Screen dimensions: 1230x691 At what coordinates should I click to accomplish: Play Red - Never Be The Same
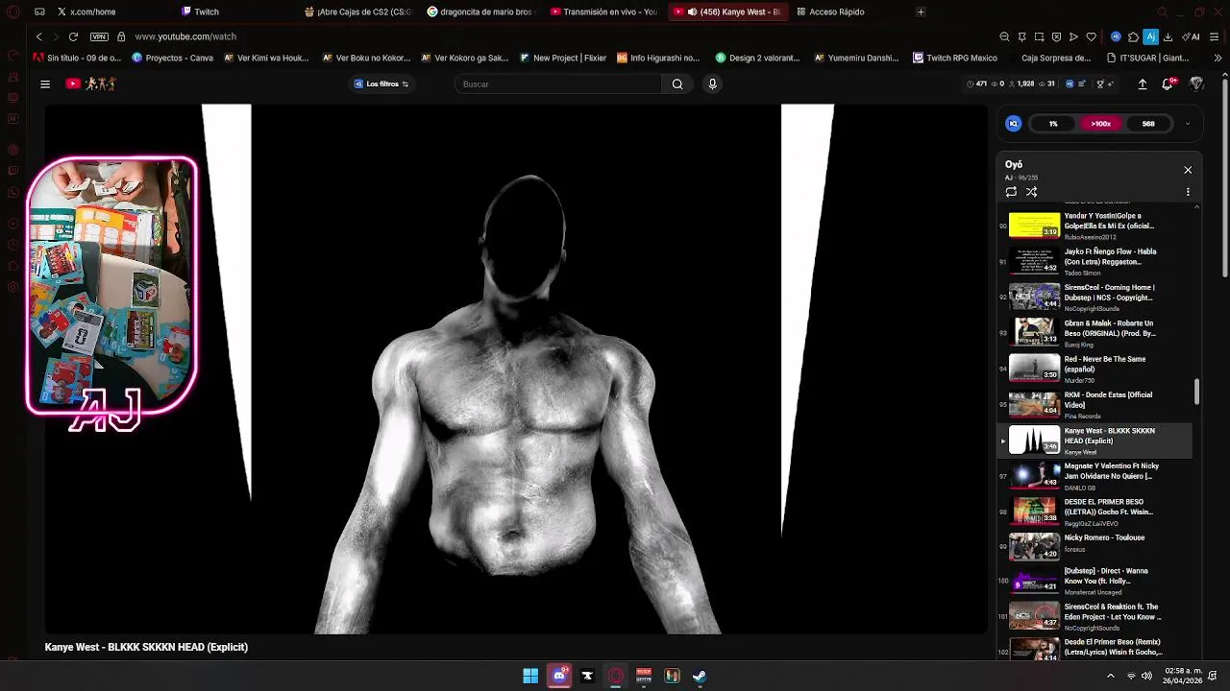[x=1095, y=369]
